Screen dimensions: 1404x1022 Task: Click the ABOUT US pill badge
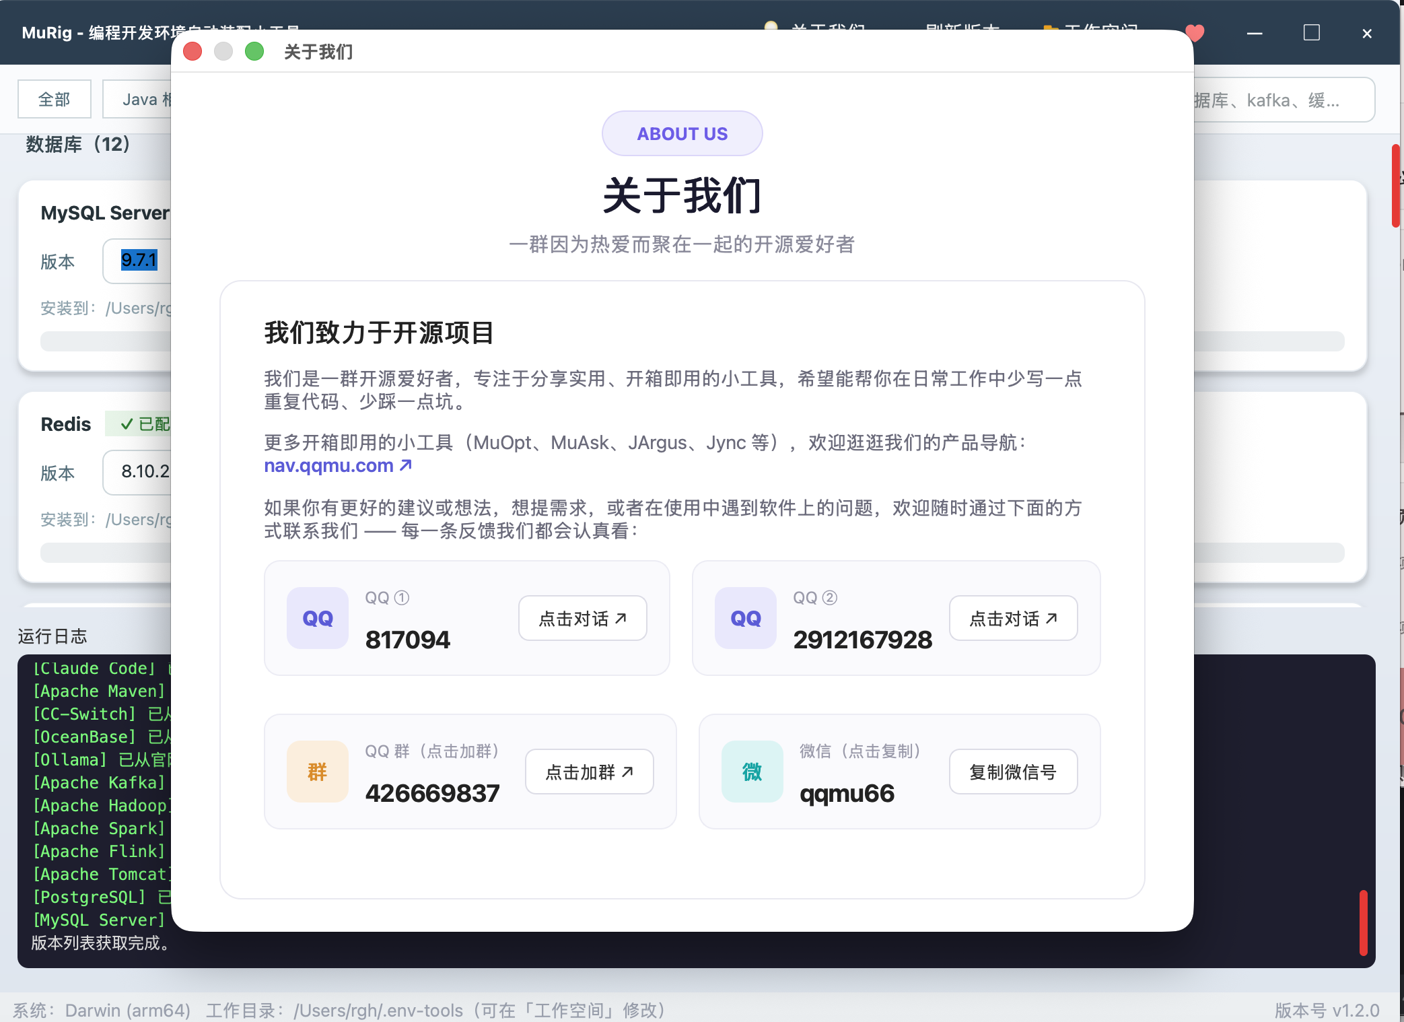point(682,133)
